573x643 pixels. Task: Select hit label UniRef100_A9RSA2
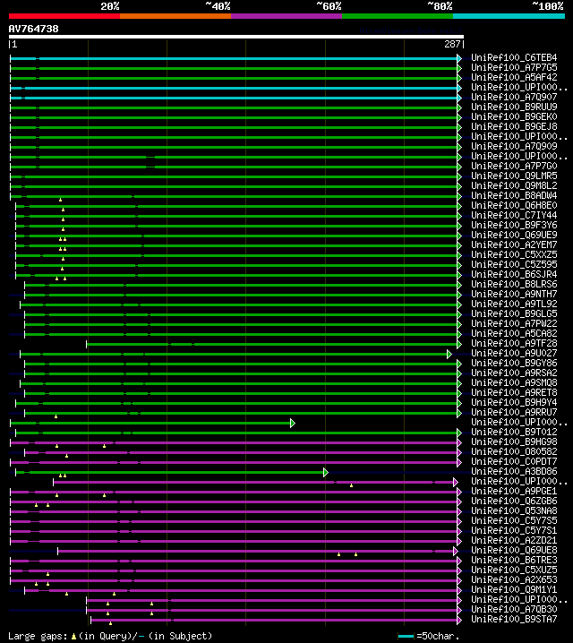[x=514, y=373]
